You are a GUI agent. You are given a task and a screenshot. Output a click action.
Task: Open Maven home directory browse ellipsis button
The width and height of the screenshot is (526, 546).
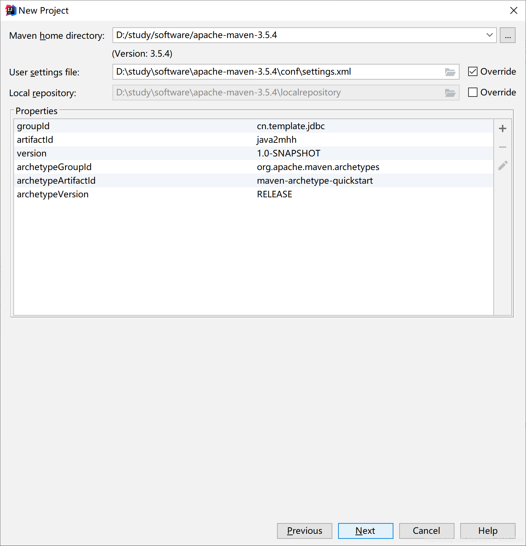pyautogui.click(x=508, y=35)
